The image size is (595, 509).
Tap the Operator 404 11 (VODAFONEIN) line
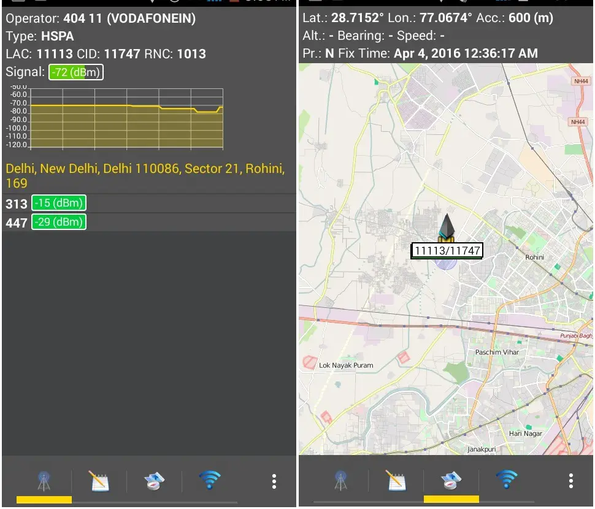click(x=101, y=18)
